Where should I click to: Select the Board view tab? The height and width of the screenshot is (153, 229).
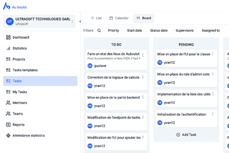point(144,18)
